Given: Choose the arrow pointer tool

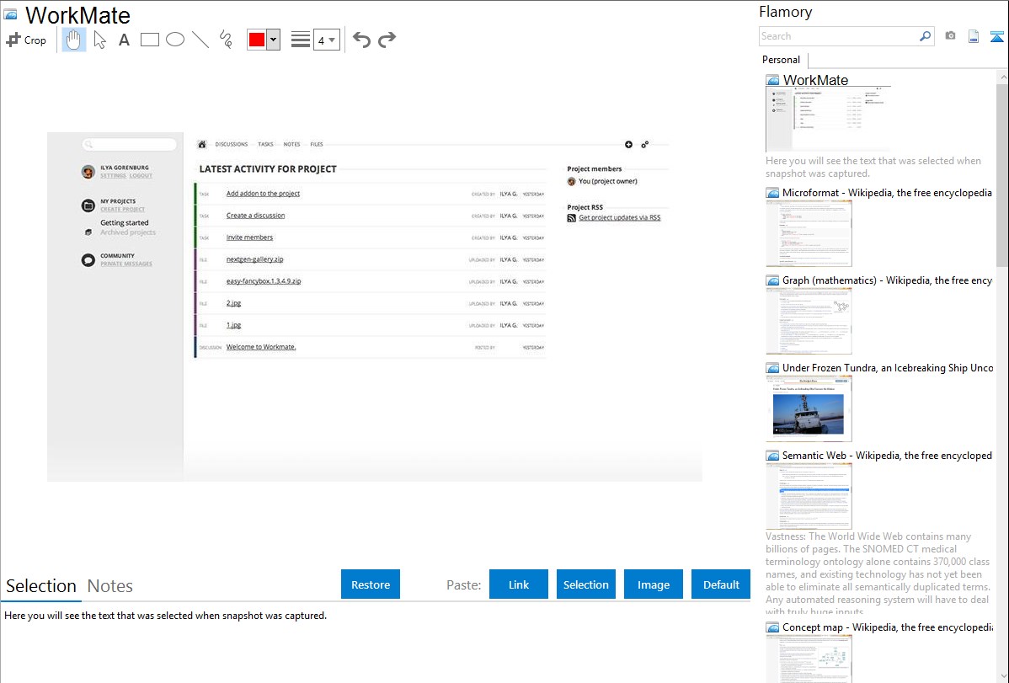Looking at the screenshot, I should [99, 40].
